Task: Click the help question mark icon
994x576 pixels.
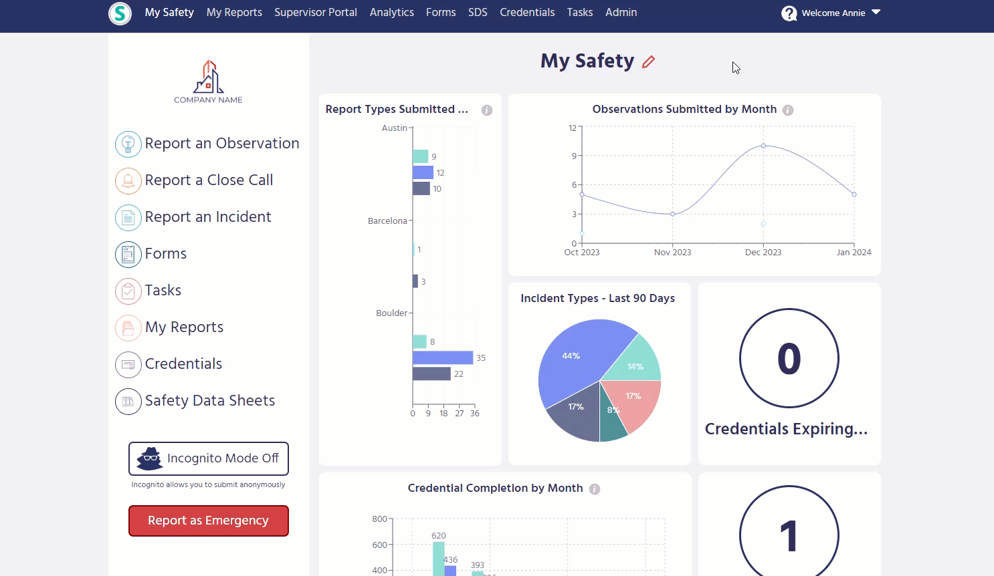Action: [x=789, y=13]
